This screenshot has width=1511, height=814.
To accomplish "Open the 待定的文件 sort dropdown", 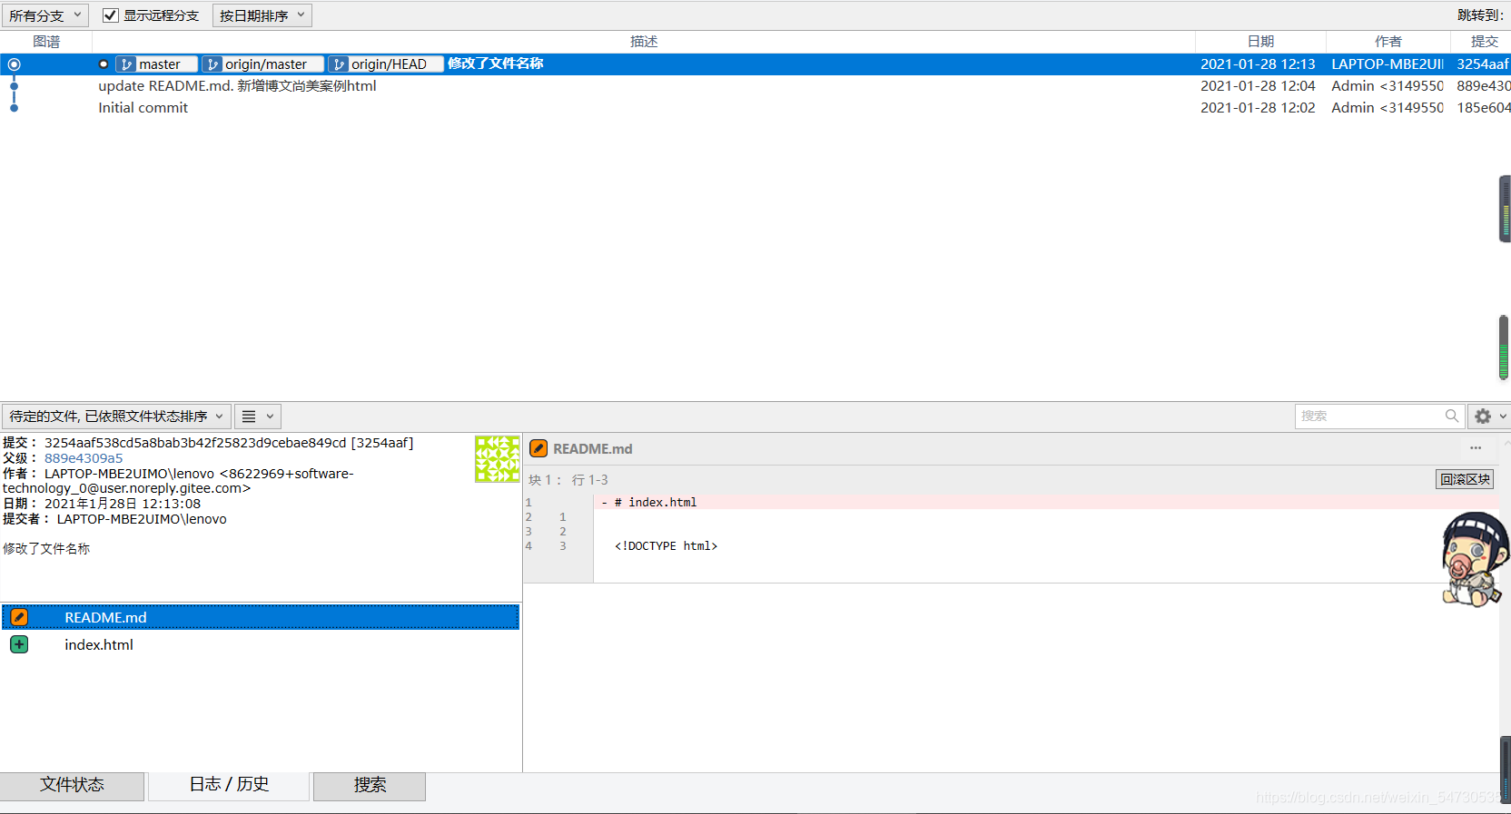I will pos(116,417).
